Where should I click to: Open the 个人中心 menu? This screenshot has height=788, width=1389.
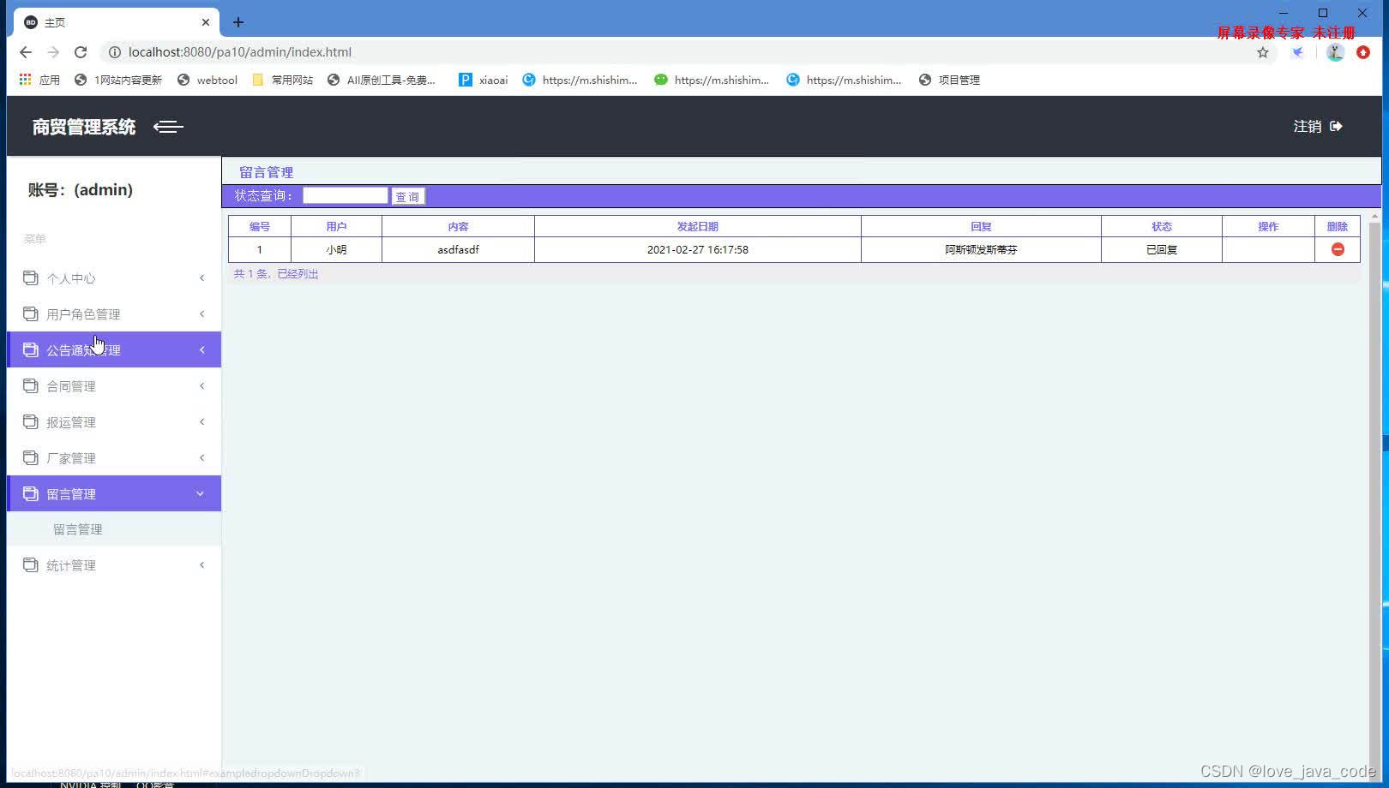pos(114,278)
